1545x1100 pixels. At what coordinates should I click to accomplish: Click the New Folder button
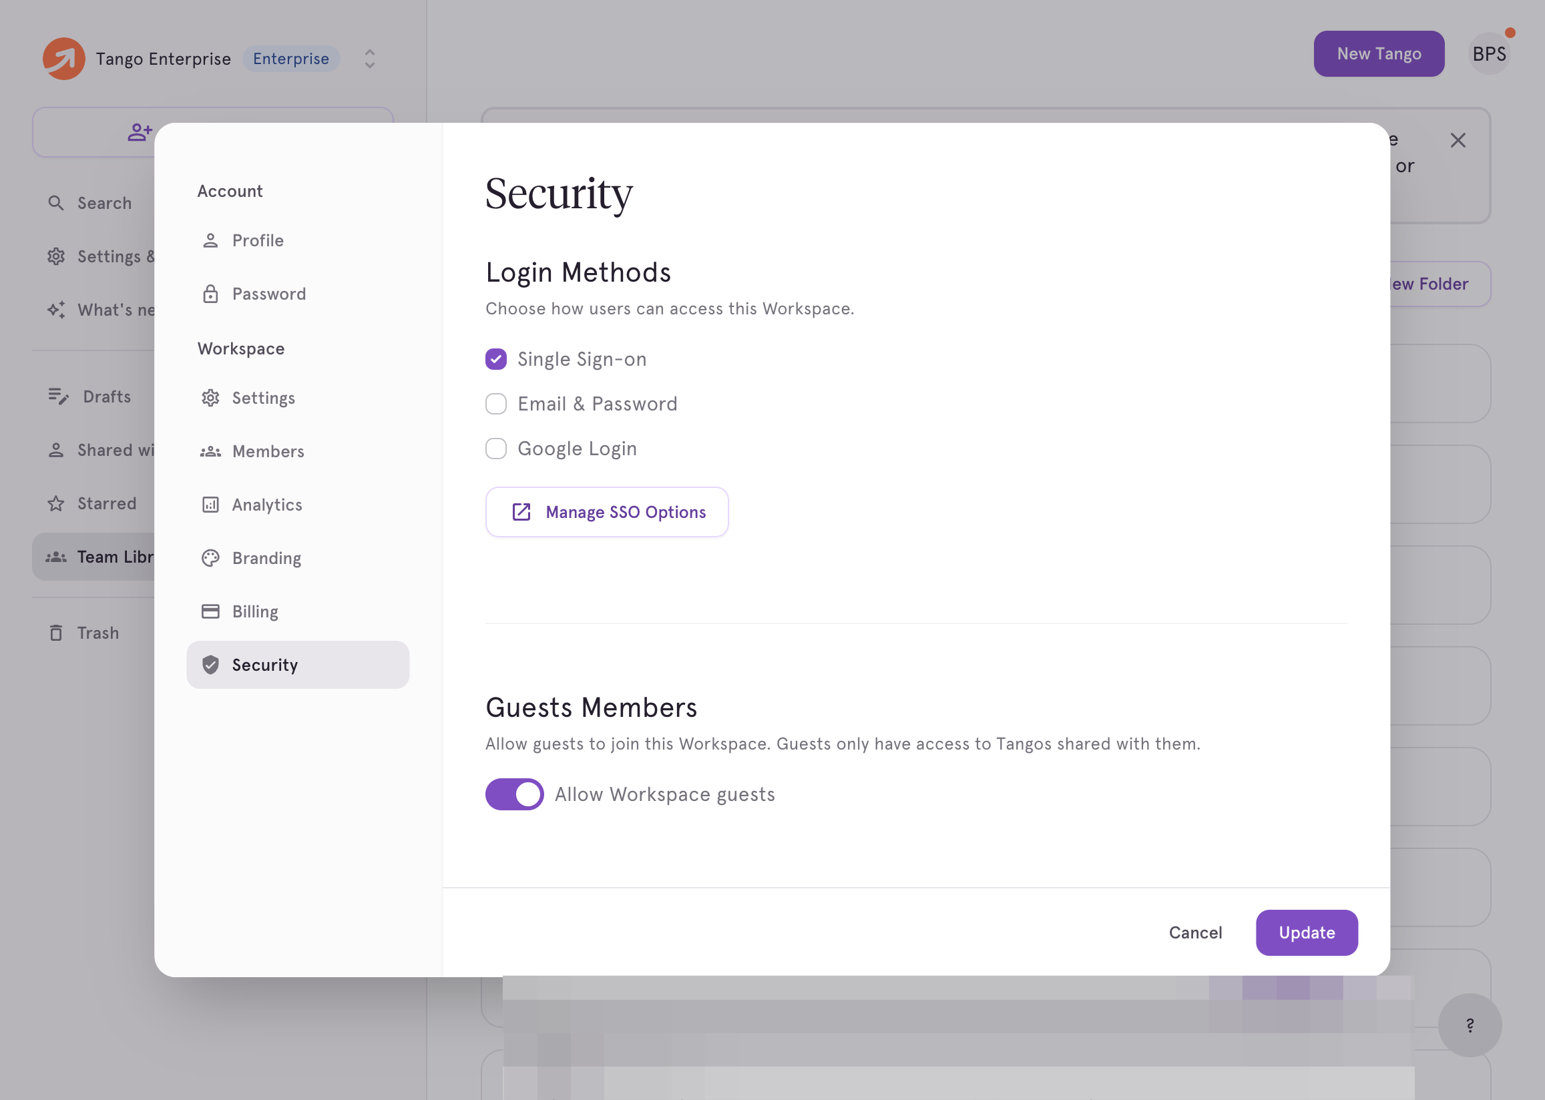[1440, 284]
